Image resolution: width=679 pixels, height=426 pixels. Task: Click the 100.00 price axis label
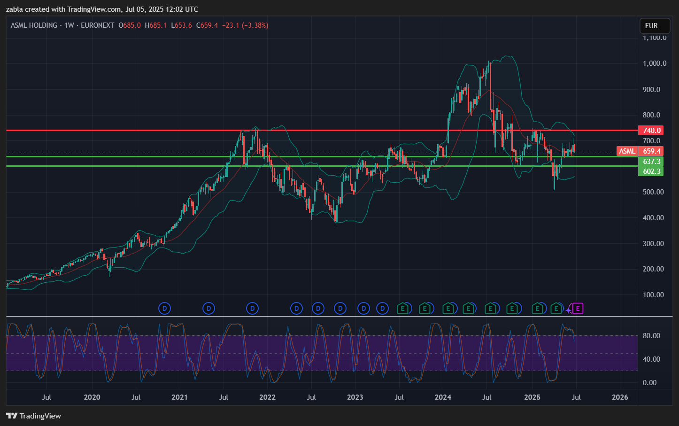coord(654,295)
